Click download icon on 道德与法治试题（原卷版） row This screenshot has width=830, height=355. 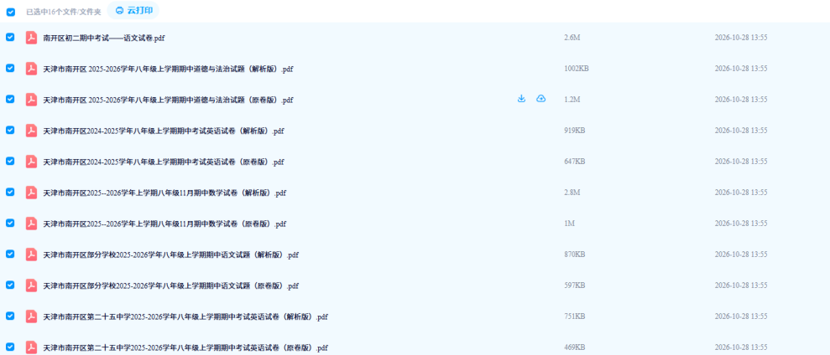[521, 99]
